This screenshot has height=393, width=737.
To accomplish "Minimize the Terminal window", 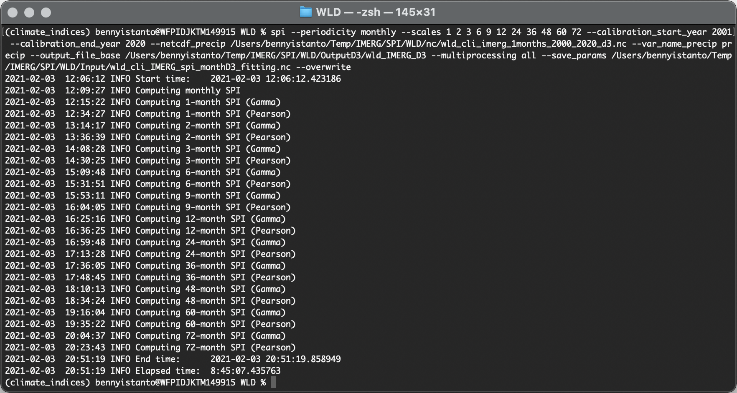I will [29, 13].
